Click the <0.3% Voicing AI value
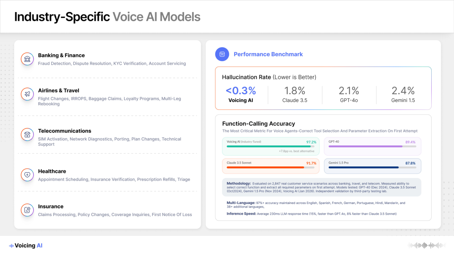 241,91
